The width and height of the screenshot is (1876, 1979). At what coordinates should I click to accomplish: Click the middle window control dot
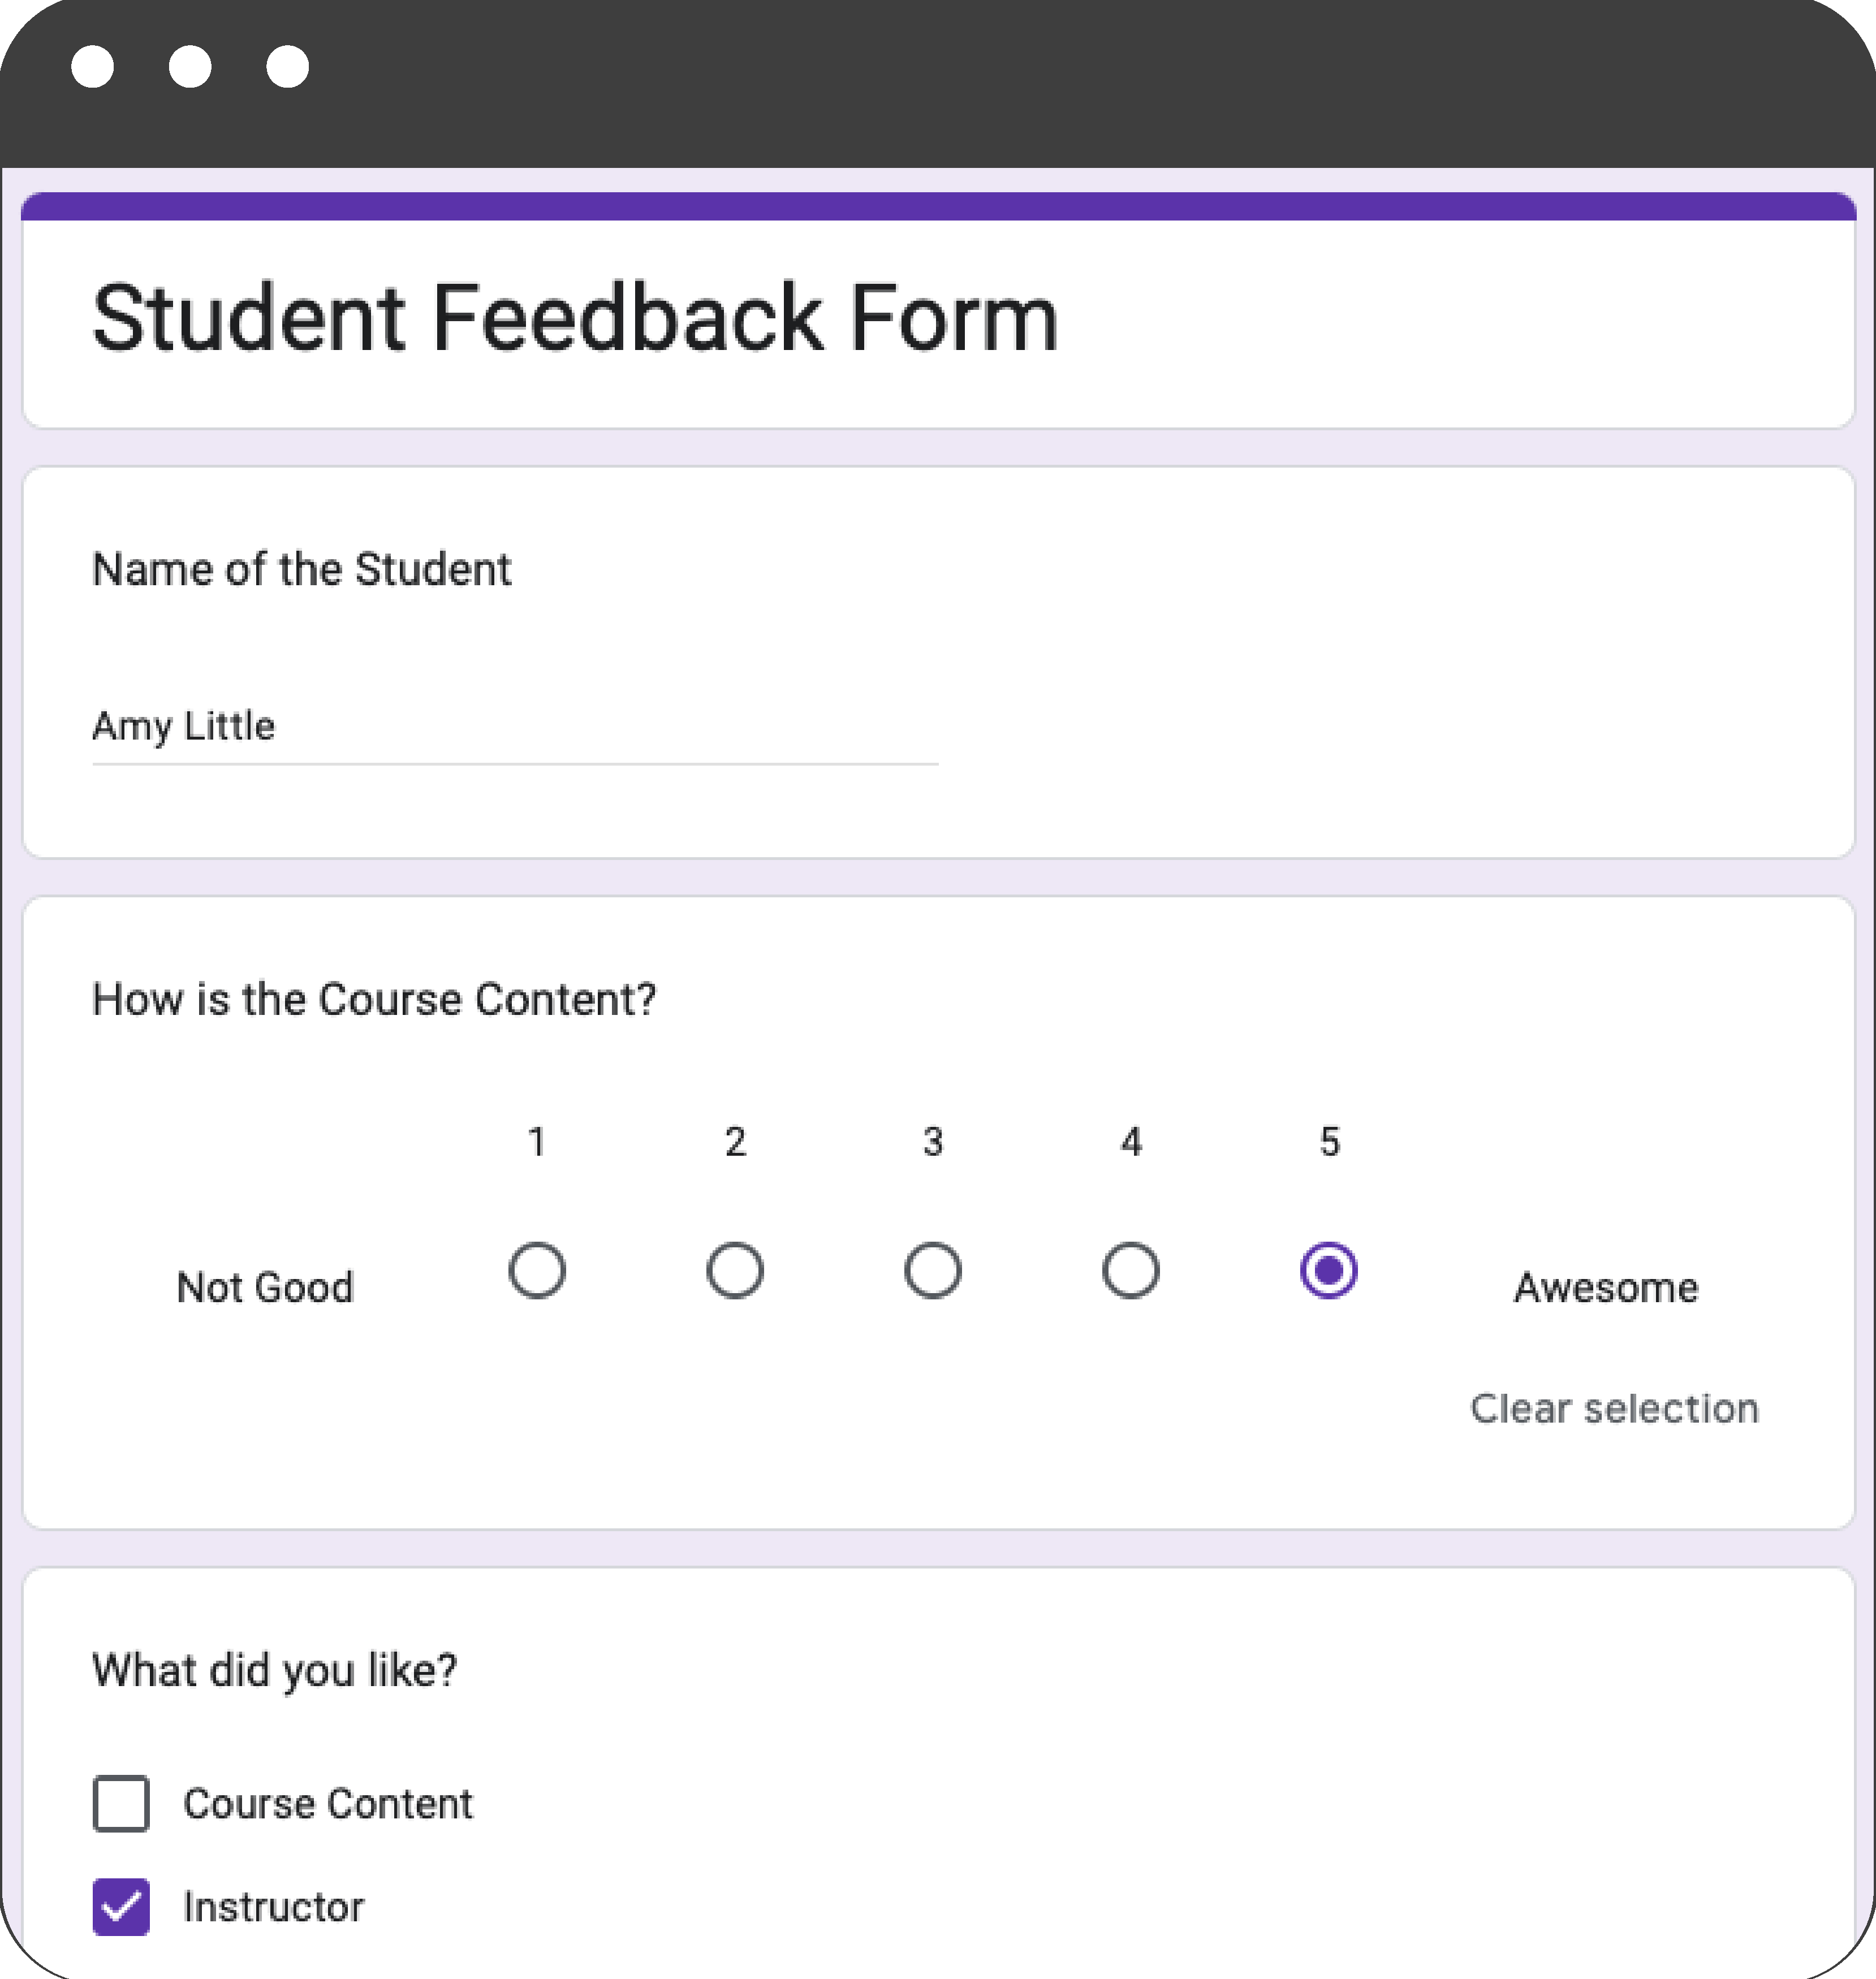(190, 67)
